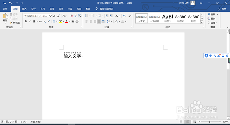The height and width of the screenshot is (125, 230).
Task: Click the Copy (复制) button
Action: (x=13, y=18)
